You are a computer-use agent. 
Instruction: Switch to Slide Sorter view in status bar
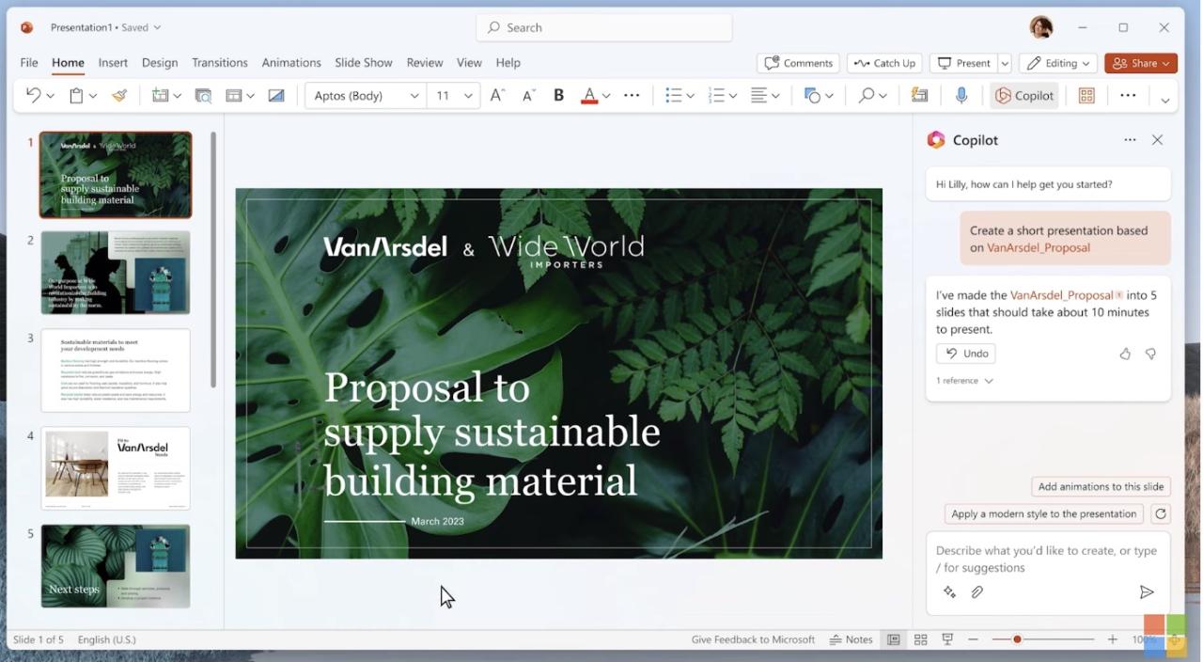[x=920, y=639]
